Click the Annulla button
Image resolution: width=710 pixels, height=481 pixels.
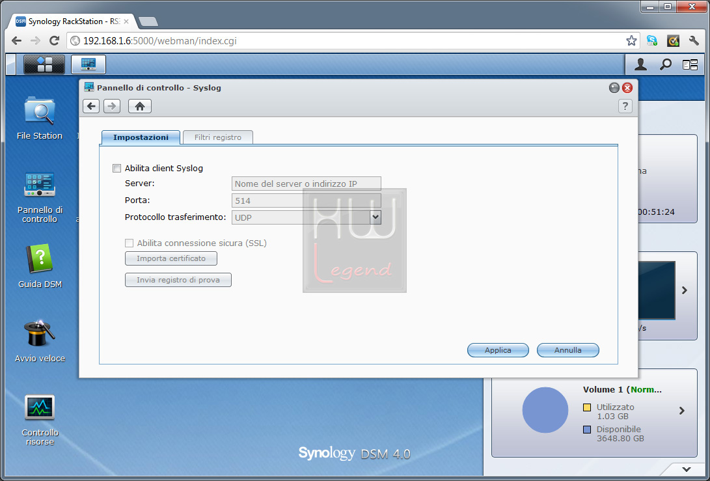click(568, 350)
